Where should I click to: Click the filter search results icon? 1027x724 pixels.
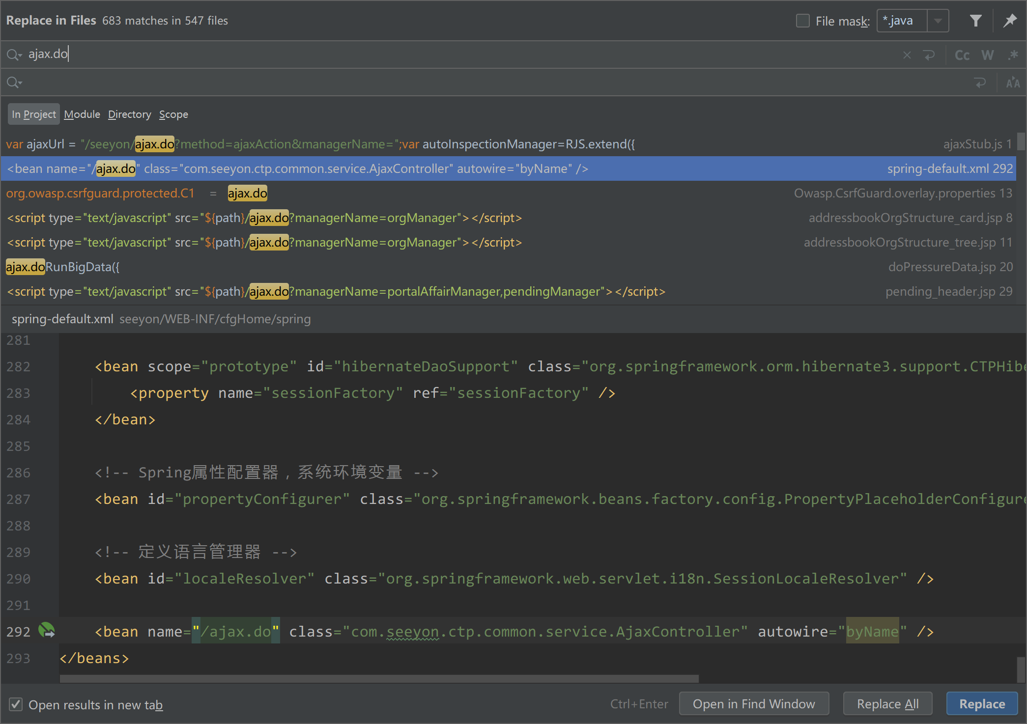point(975,21)
